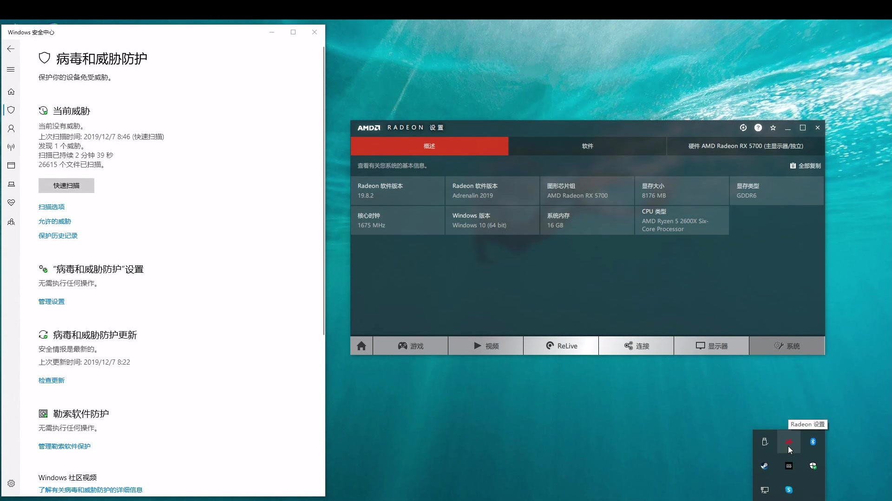
Task: Click the AMD Radeon logo in title bar
Action: 368,128
